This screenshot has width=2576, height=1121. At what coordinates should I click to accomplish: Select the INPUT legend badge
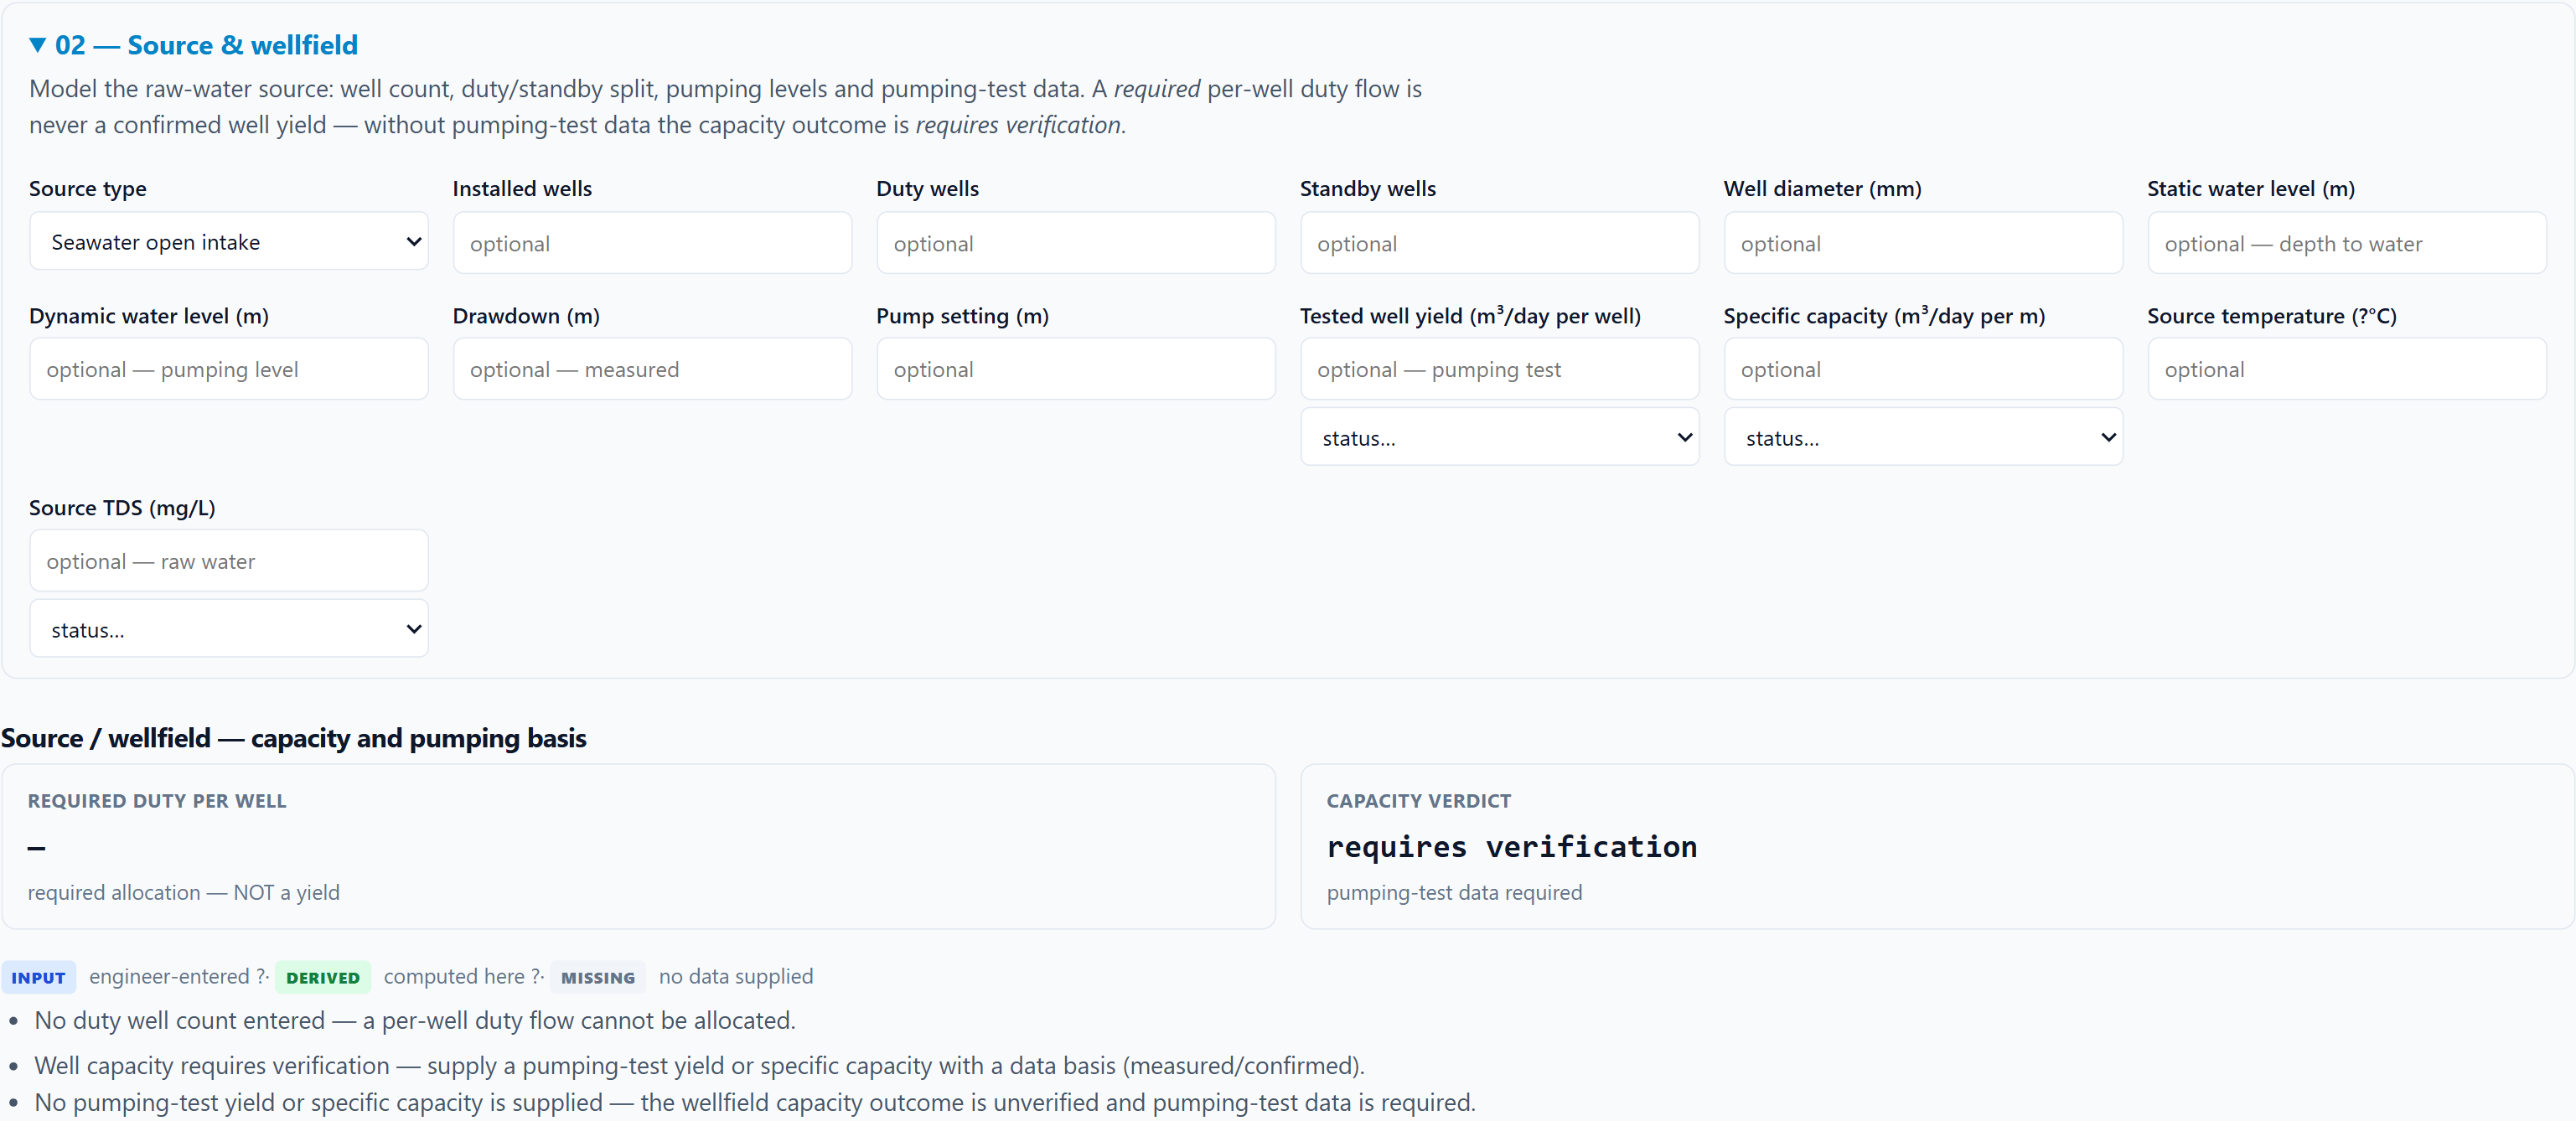pyautogui.click(x=39, y=978)
